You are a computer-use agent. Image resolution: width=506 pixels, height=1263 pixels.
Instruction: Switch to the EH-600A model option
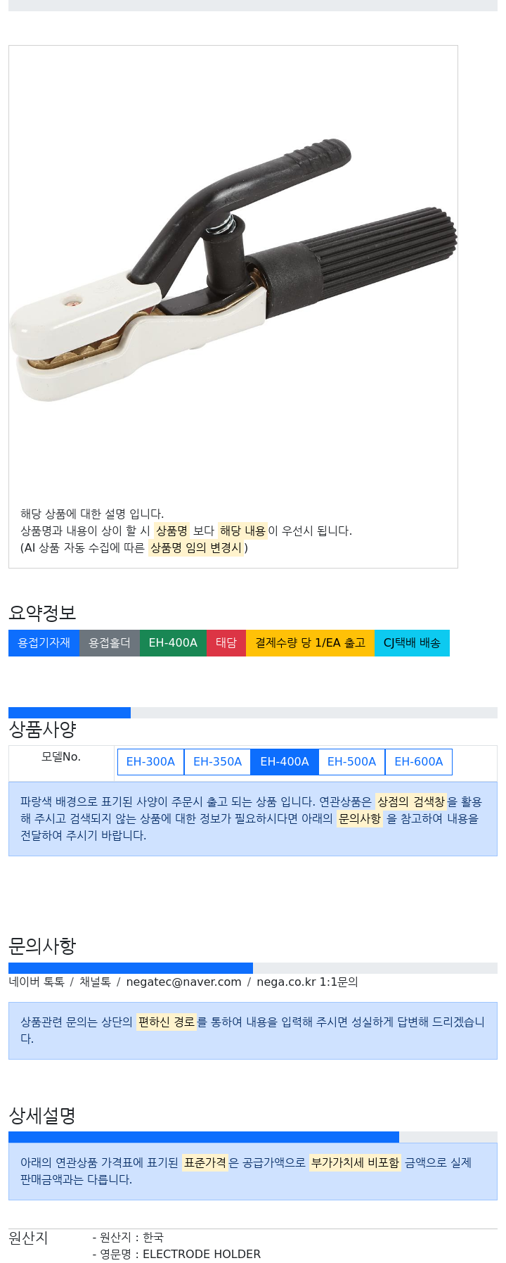[419, 762]
